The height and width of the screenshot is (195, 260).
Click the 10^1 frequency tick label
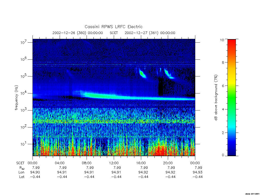click(24, 144)
